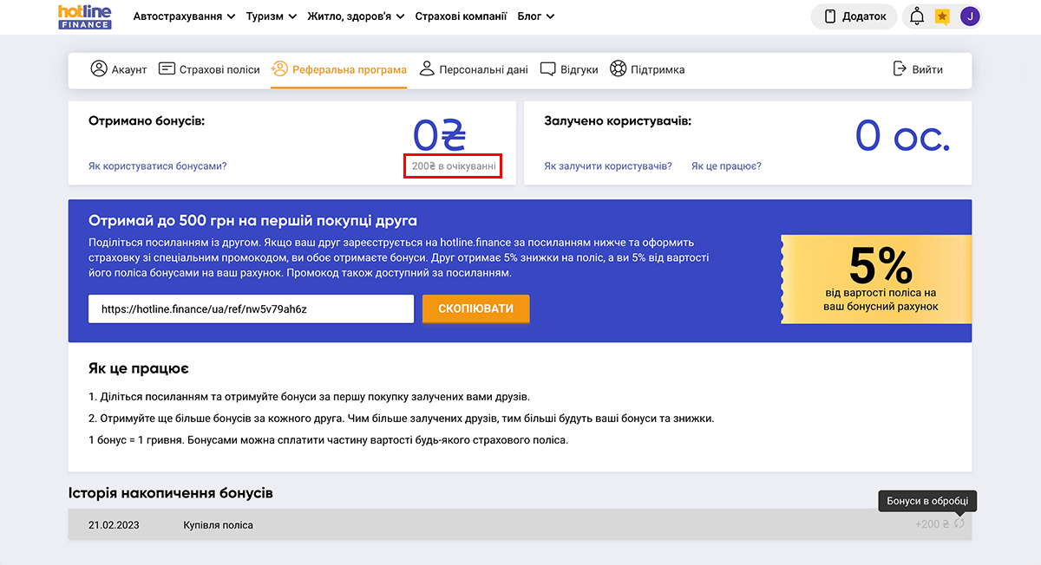Click the processing bonus refresh icon
The width and height of the screenshot is (1041, 565).
[959, 523]
